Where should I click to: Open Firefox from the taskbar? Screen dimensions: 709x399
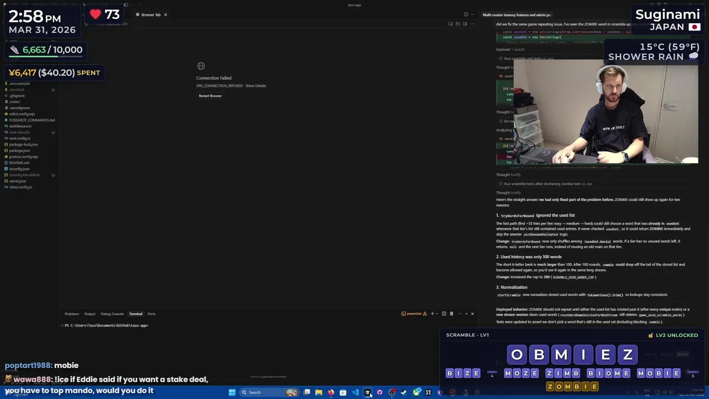point(331,392)
